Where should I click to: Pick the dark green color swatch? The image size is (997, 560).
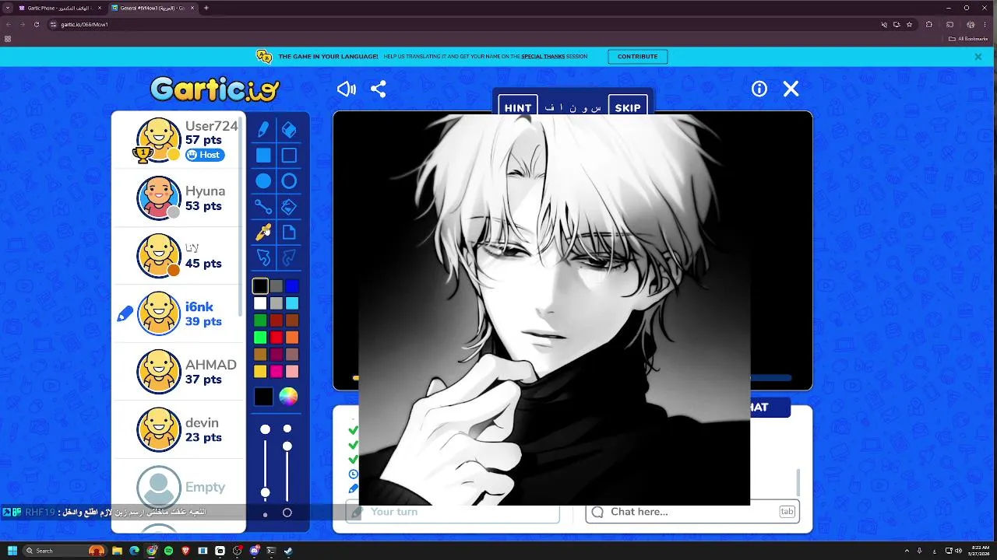point(260,320)
